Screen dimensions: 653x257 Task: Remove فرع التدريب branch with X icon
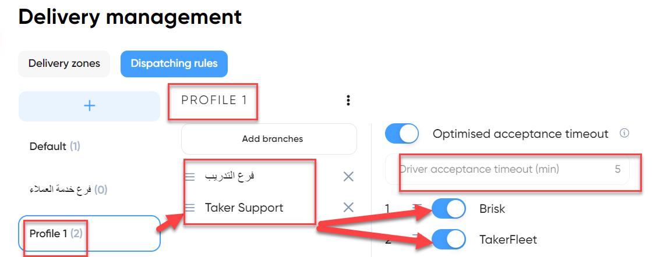(348, 177)
